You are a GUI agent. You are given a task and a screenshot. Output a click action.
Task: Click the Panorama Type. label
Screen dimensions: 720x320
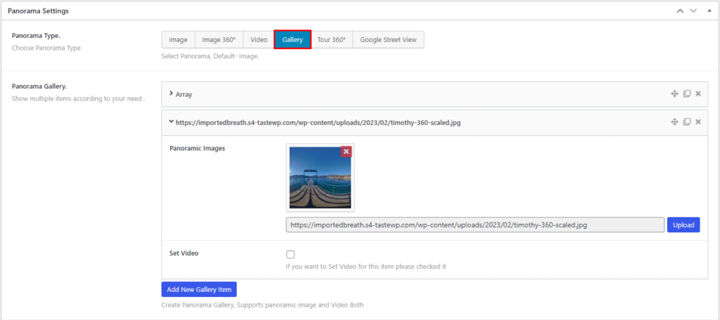coord(34,35)
